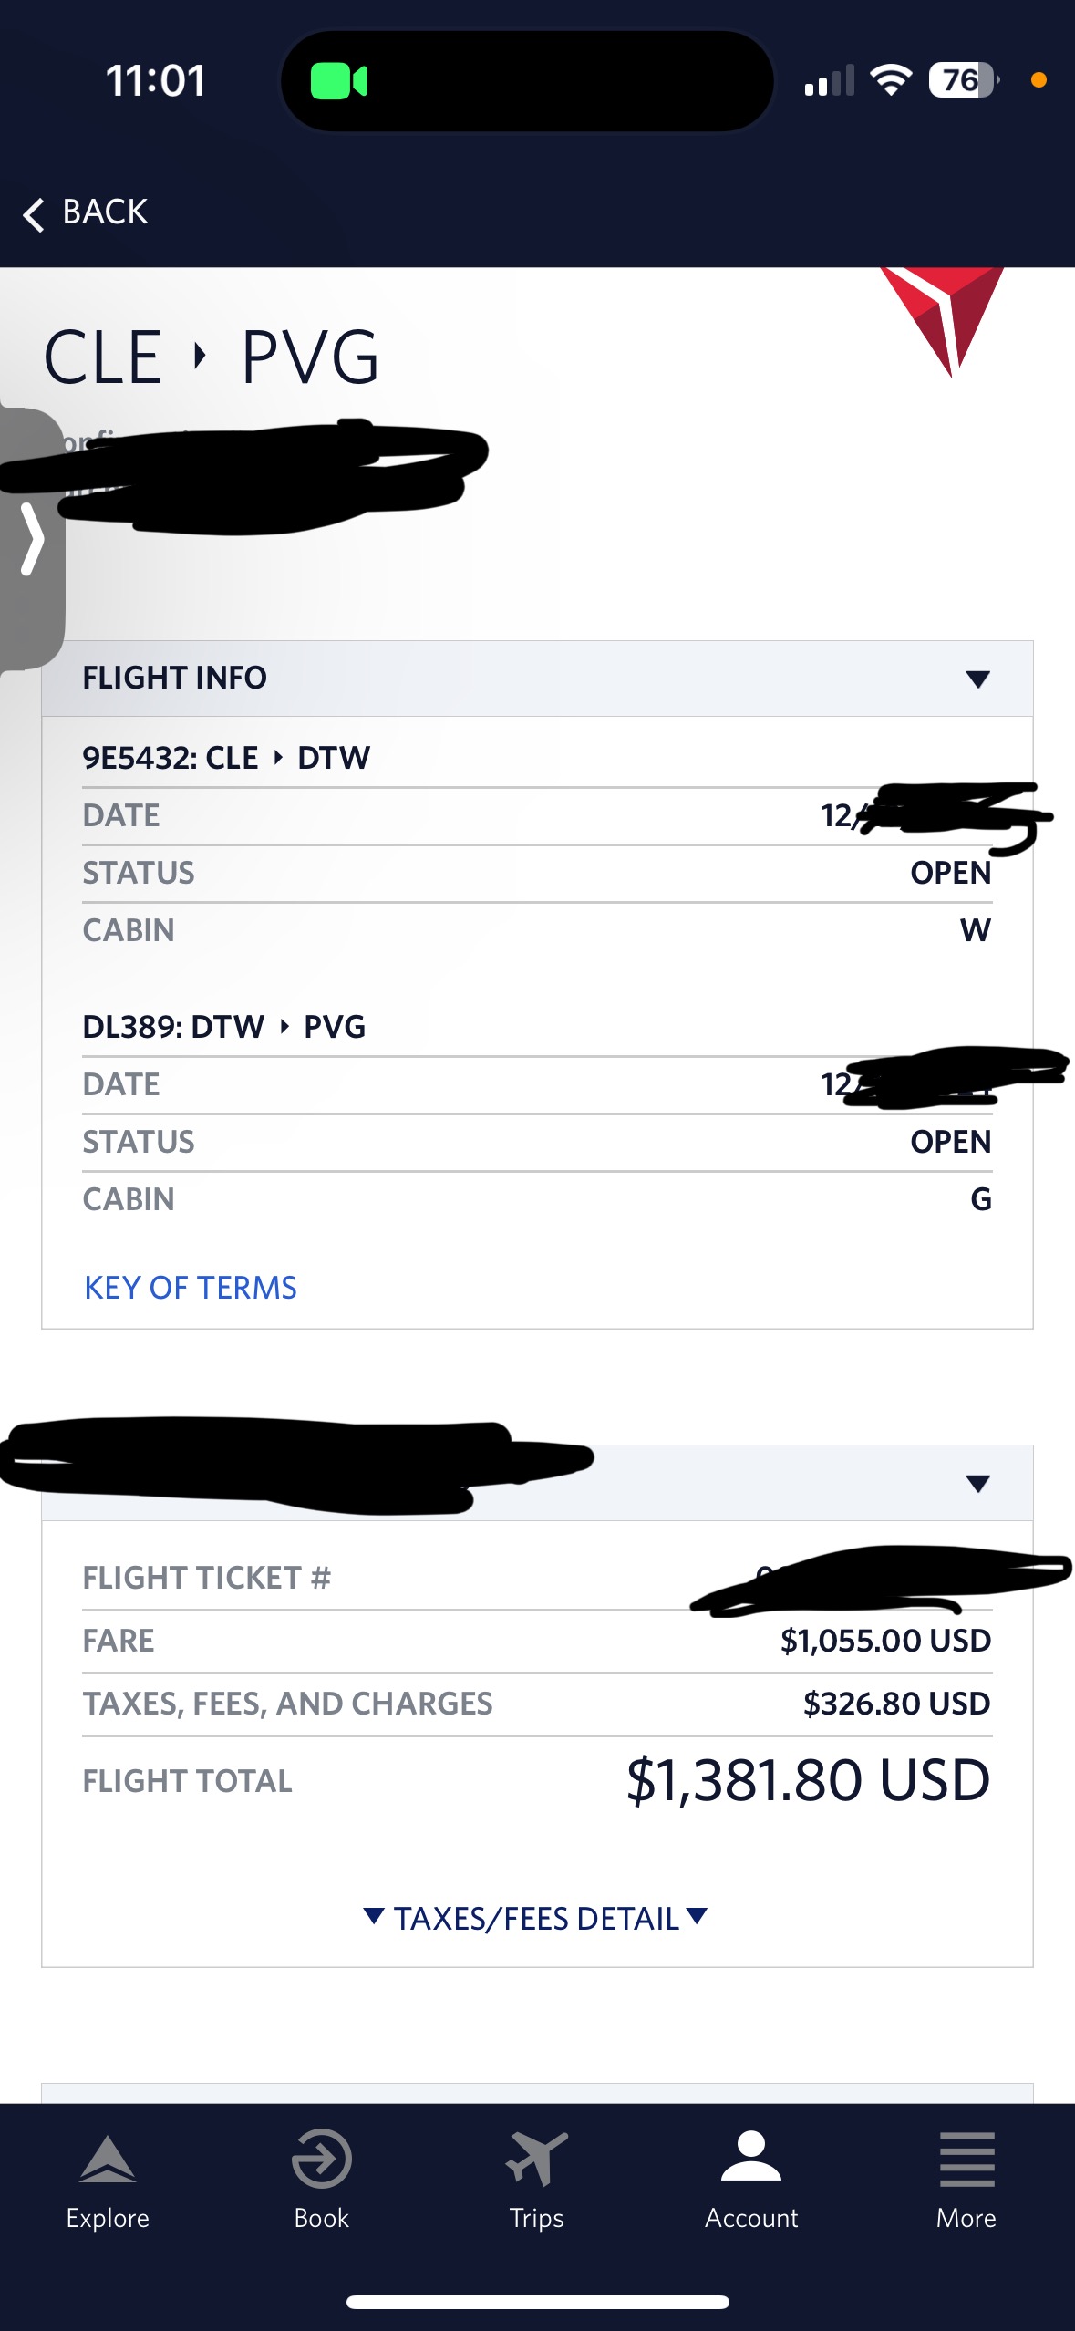Viewport: 1075px width, 2331px height.
Task: Tap the back chevron arrow icon
Action: 34,214
